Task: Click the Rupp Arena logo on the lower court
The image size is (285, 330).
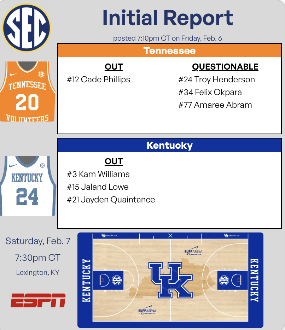Action: (x=147, y=311)
